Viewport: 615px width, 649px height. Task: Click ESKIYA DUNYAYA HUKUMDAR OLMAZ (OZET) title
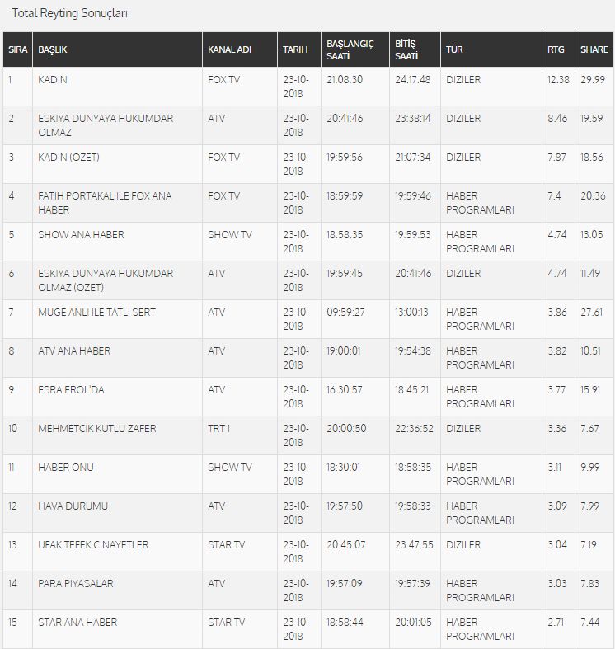point(106,280)
